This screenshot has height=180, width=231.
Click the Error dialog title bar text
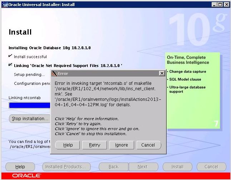tap(63, 73)
